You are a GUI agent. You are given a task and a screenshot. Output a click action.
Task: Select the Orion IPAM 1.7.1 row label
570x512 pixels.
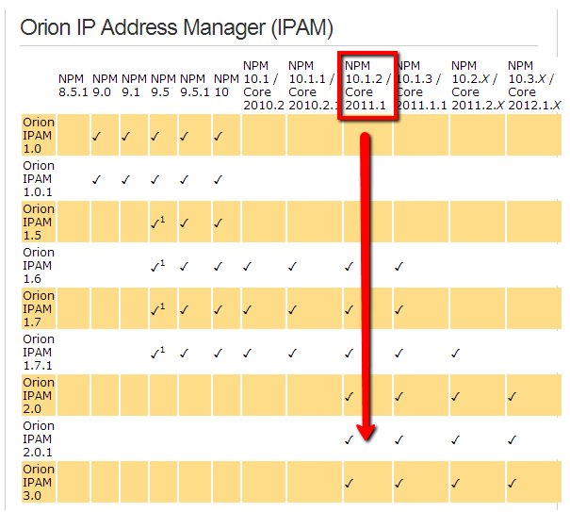(39, 352)
